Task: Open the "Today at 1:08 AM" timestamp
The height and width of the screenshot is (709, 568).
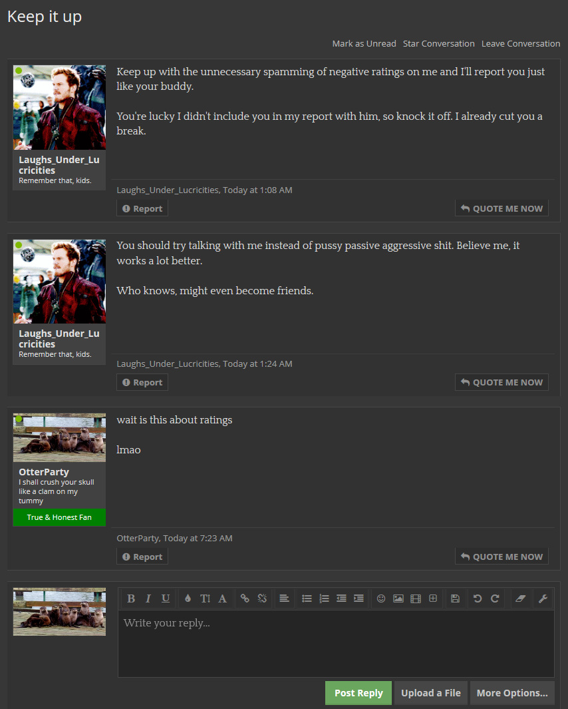Action: click(257, 190)
